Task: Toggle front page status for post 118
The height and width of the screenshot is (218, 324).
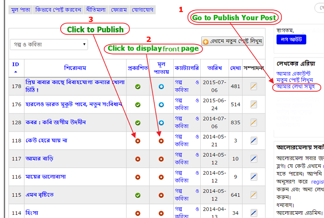Action: pos(161,141)
